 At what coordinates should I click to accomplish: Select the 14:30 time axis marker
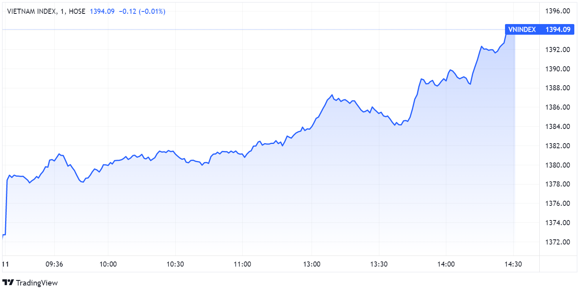click(513, 264)
